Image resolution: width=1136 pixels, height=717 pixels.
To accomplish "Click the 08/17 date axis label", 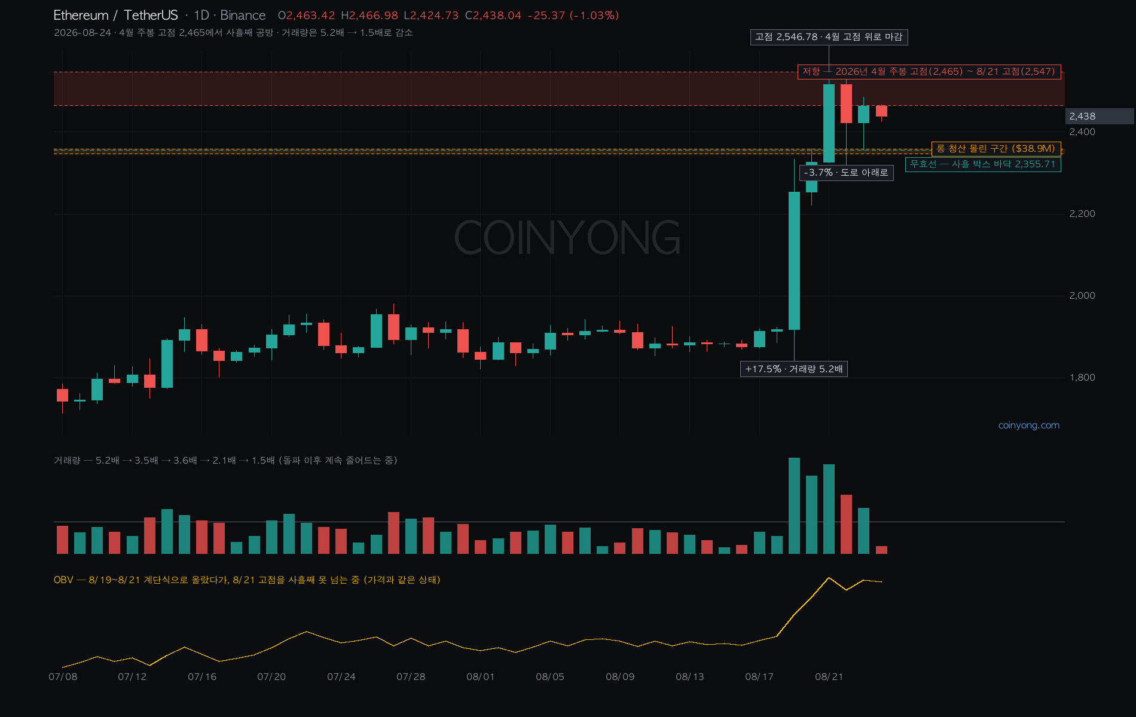I will pos(759,676).
